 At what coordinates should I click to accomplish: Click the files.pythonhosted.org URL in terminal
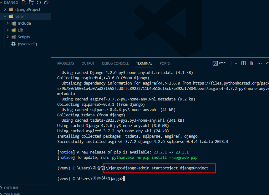(x=231, y=83)
